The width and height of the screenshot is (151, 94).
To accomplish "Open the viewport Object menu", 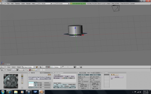I will (x=19, y=67).
